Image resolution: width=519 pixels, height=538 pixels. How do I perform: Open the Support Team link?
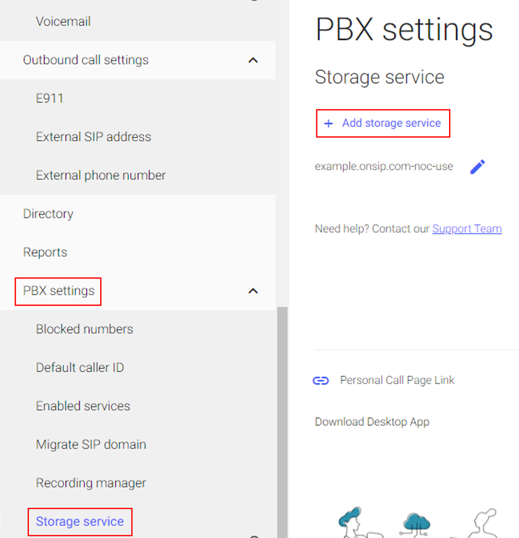467,229
